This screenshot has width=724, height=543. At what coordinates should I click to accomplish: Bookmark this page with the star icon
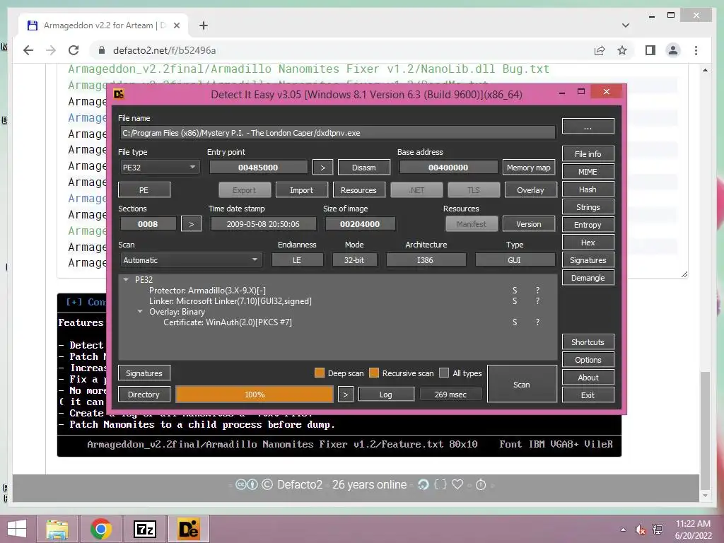[622, 50]
